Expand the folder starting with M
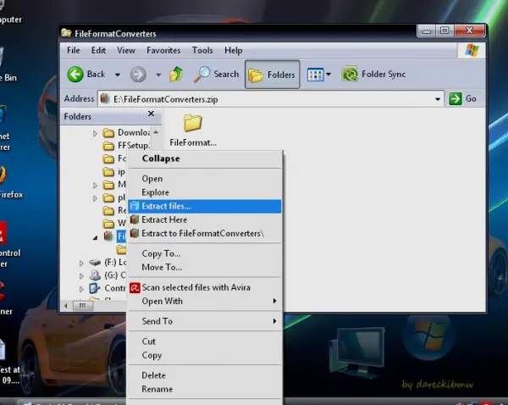 point(95,186)
